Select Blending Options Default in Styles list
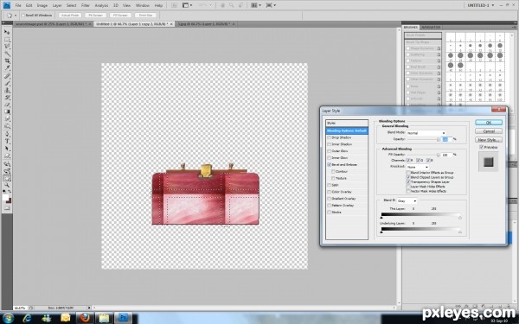 pos(347,131)
